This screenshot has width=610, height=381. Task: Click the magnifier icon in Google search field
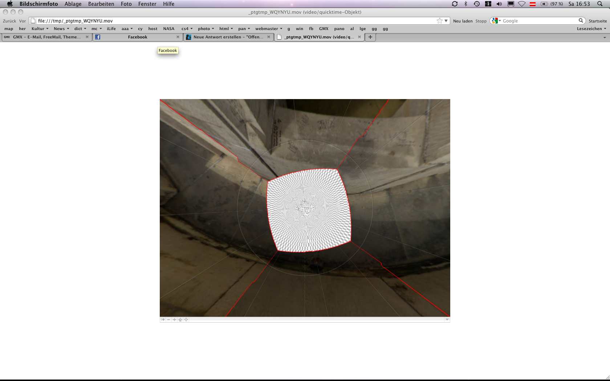click(x=581, y=21)
